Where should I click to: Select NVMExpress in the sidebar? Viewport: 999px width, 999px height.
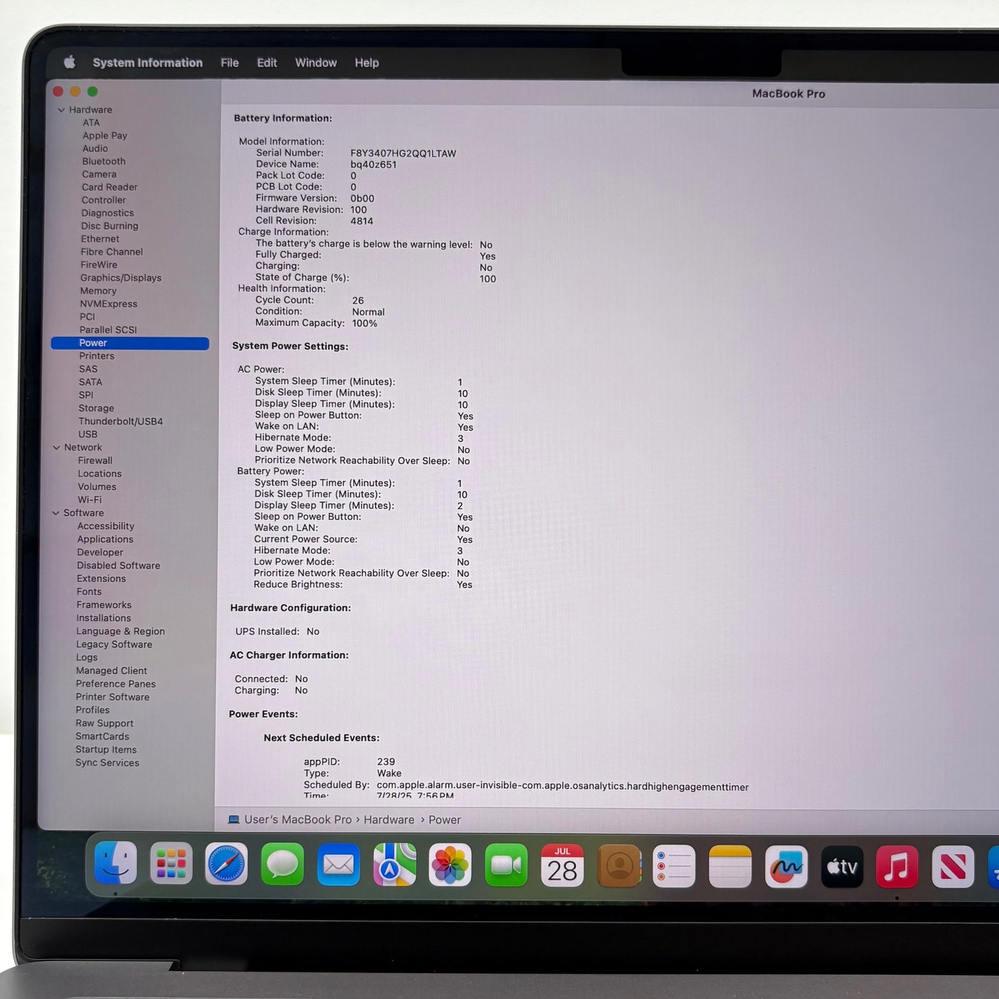coord(109,304)
